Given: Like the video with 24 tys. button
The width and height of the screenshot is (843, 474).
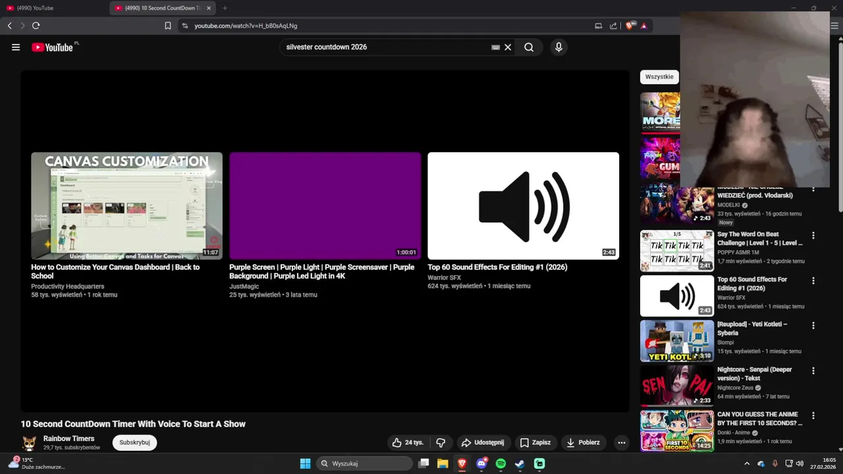Looking at the screenshot, I should click(408, 442).
